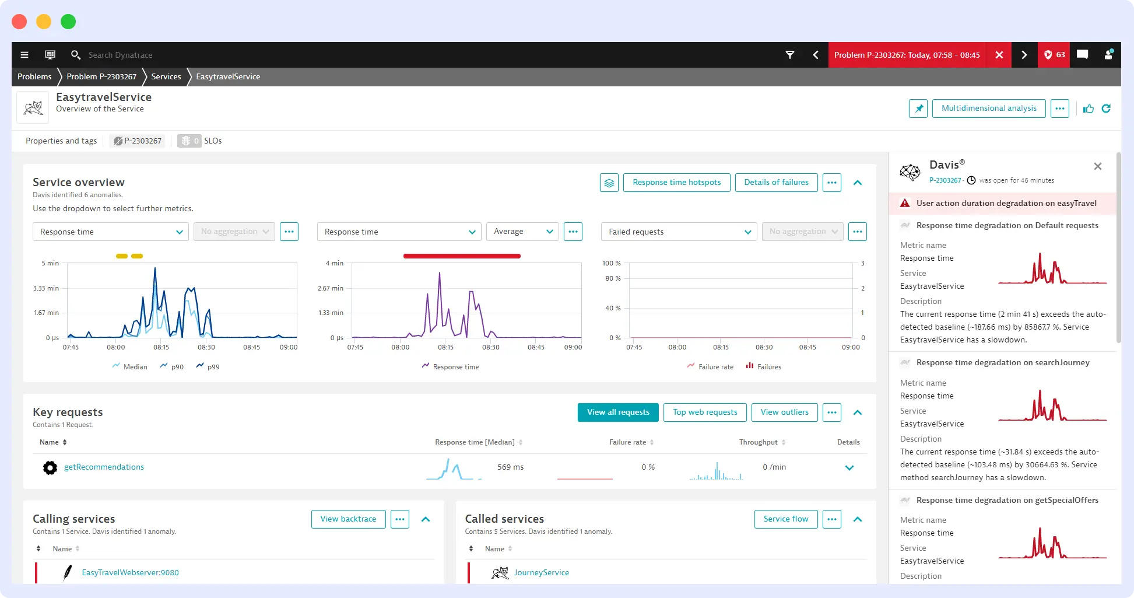Go to next timeframe arrow
Screen dimensions: 1134x598
click(1024, 55)
